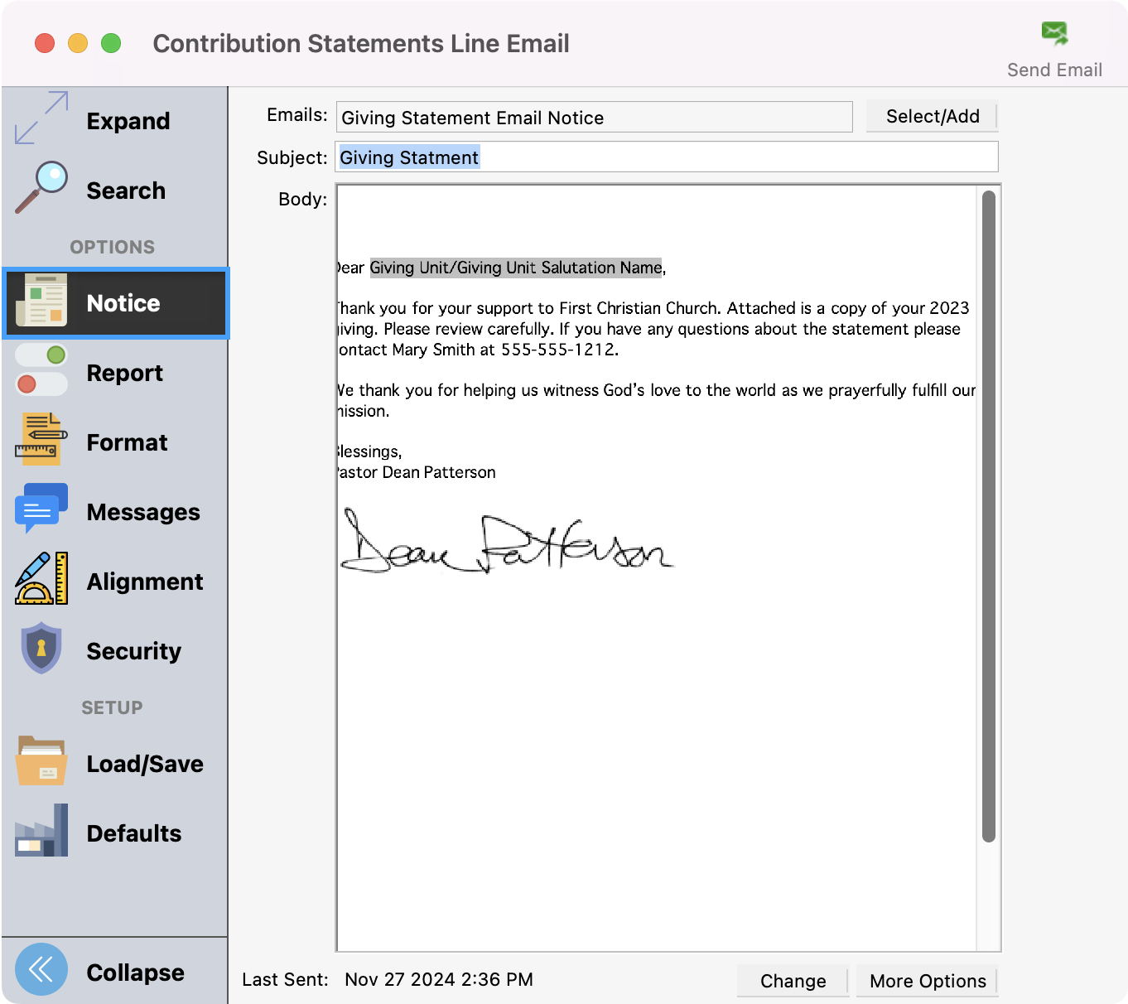Click the Select/Add button
The height and width of the screenshot is (1004, 1128).
coord(932,117)
